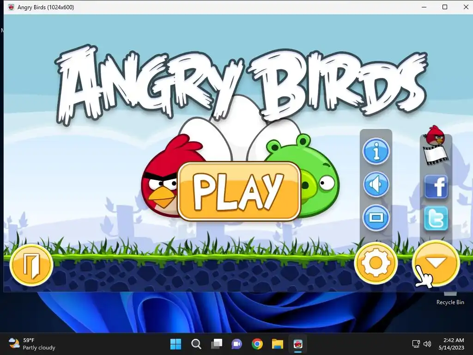Open taskbar Search

coord(196,344)
